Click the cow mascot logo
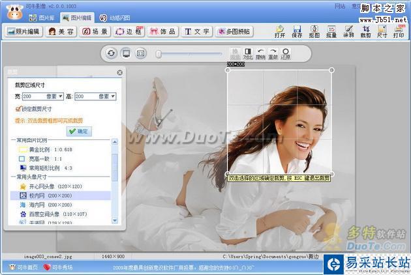This screenshot has width=411, height=275. (14, 12)
